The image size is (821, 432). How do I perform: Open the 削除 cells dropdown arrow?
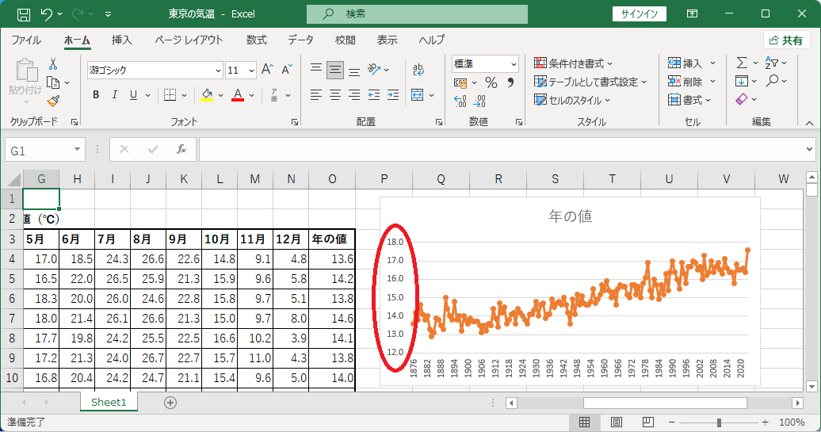(x=712, y=82)
